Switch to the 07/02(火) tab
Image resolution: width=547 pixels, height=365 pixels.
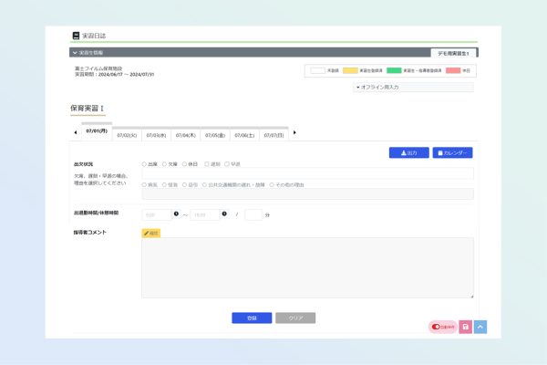[127, 135]
